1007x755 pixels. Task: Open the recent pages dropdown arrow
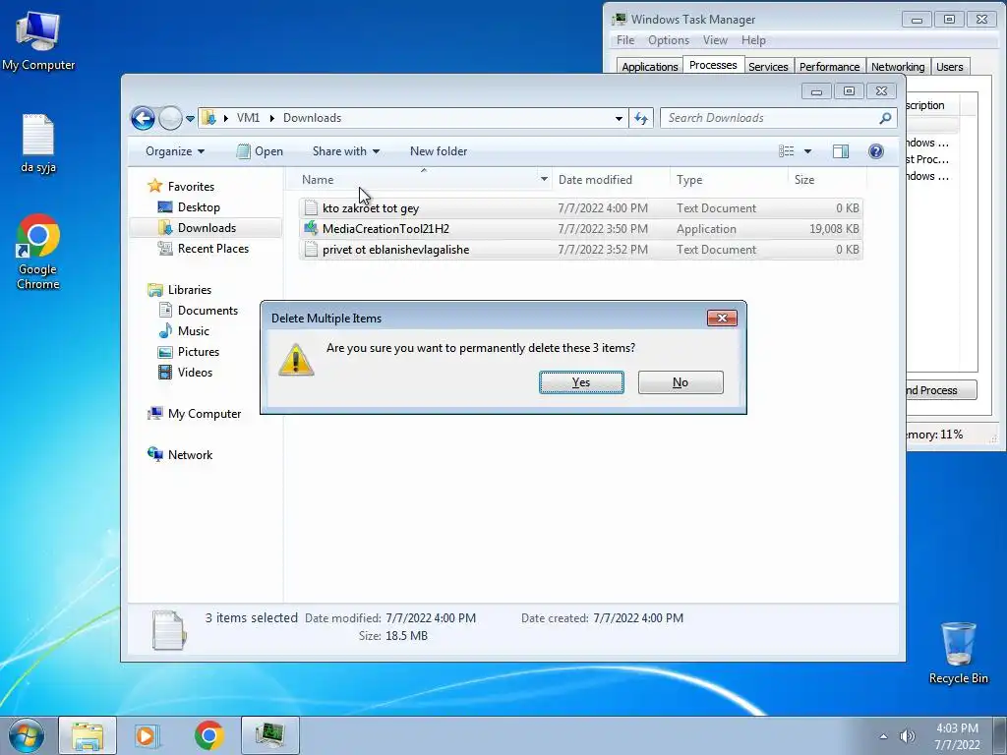pyautogui.click(x=190, y=119)
